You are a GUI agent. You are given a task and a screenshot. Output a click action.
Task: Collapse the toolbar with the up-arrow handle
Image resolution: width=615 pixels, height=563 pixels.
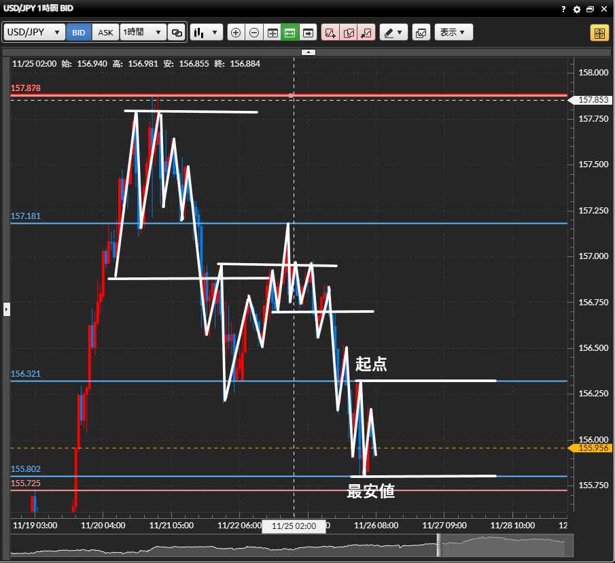click(x=308, y=52)
